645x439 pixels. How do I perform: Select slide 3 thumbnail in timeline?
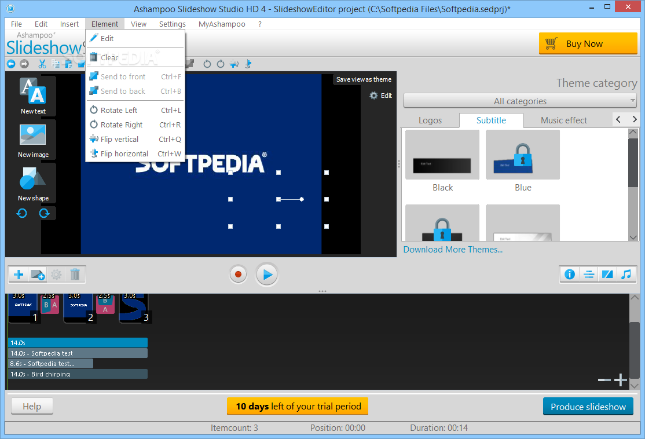tap(135, 308)
